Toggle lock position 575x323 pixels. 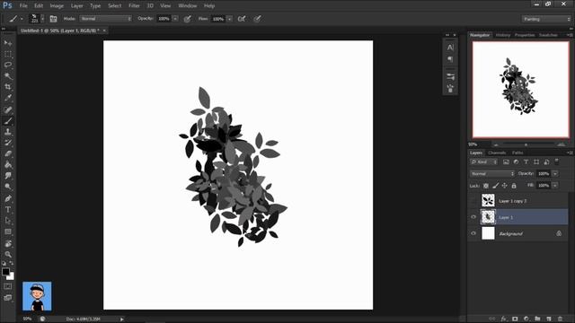[505, 186]
